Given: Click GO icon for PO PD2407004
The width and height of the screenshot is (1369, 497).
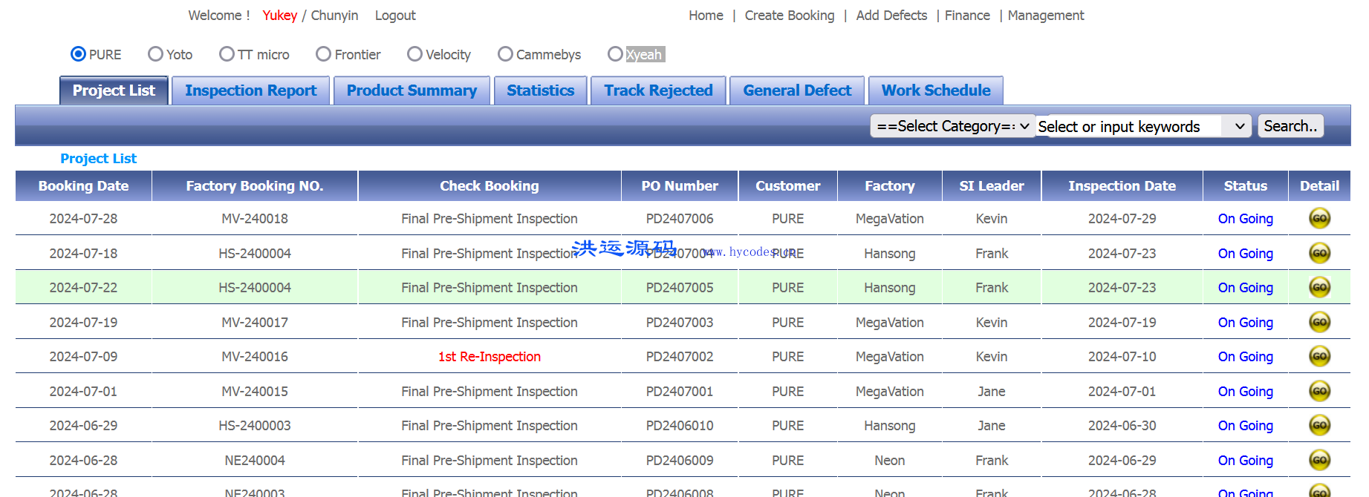Looking at the screenshot, I should [x=1318, y=253].
